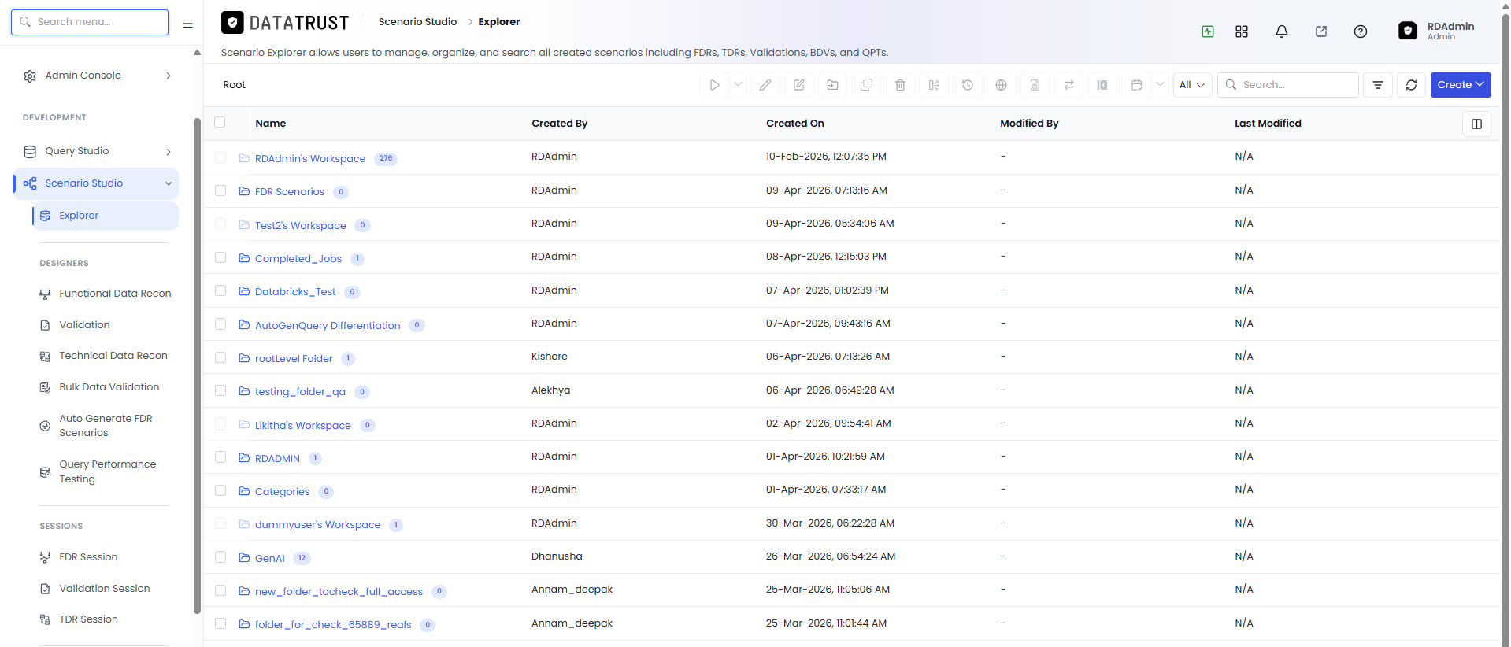
Task: Click the calendar schedule toolbar icon
Action: click(x=1136, y=85)
